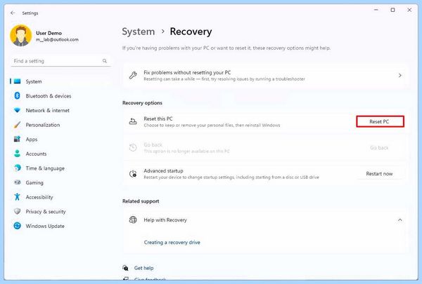Click the disabled Go back button
This screenshot has width=422, height=284.
coord(379,148)
